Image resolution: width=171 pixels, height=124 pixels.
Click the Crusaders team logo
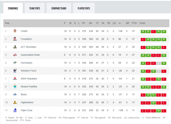15,39
